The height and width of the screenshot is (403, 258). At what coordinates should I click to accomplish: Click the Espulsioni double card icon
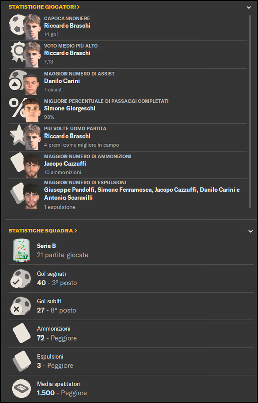pyautogui.click(x=22, y=361)
